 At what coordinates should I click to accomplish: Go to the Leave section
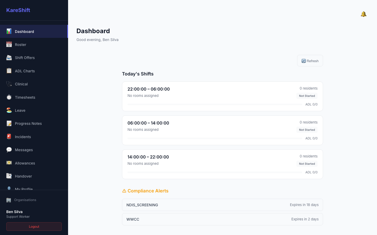[x=34, y=110]
